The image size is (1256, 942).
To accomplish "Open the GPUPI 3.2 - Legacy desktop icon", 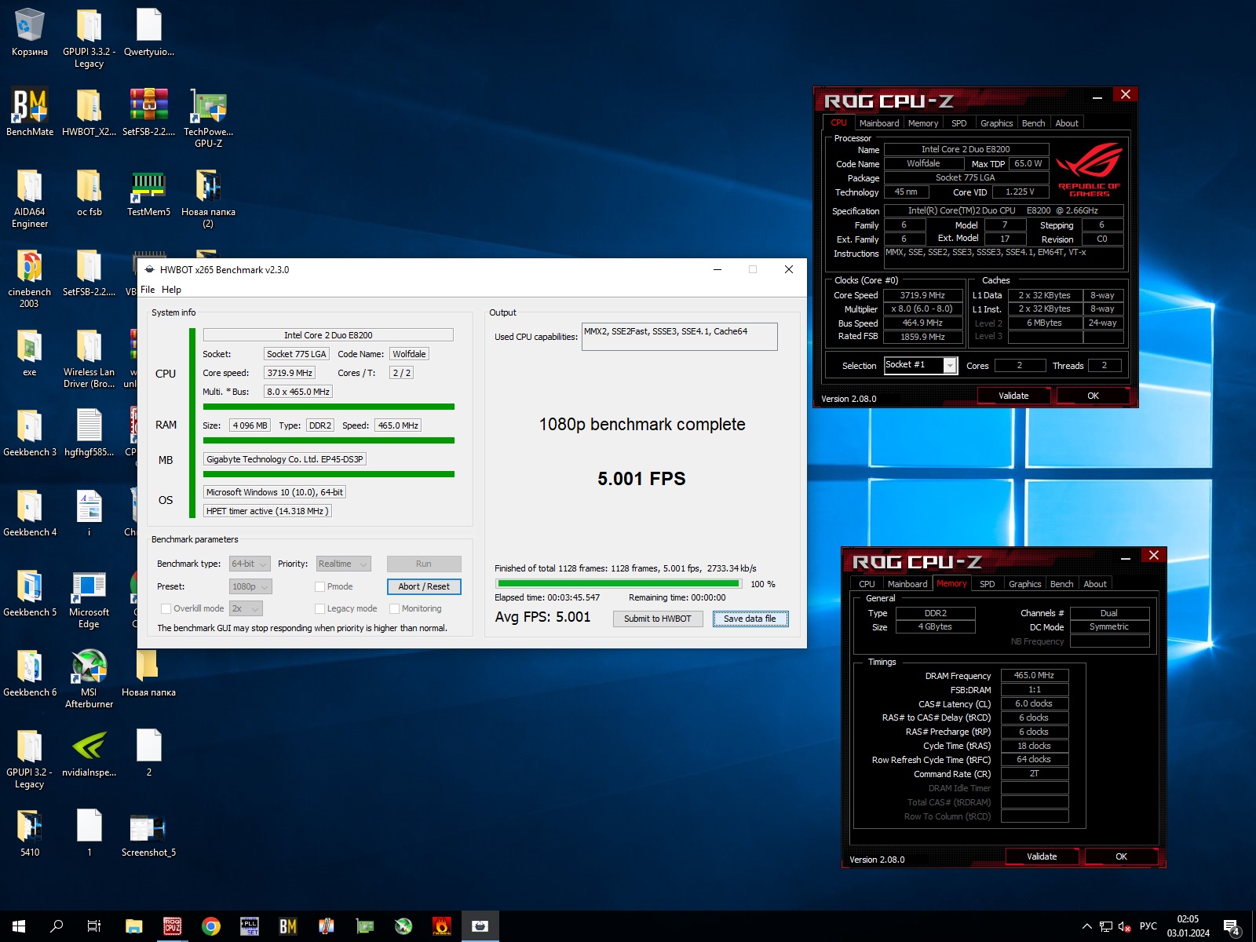I will 30,758.
